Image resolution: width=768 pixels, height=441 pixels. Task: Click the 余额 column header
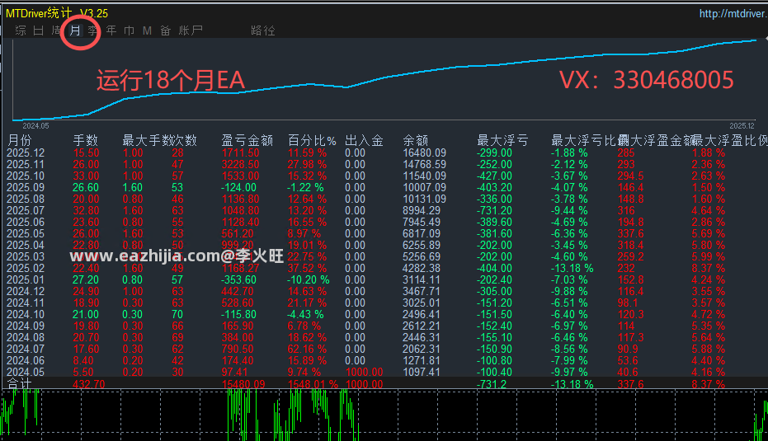(x=416, y=141)
